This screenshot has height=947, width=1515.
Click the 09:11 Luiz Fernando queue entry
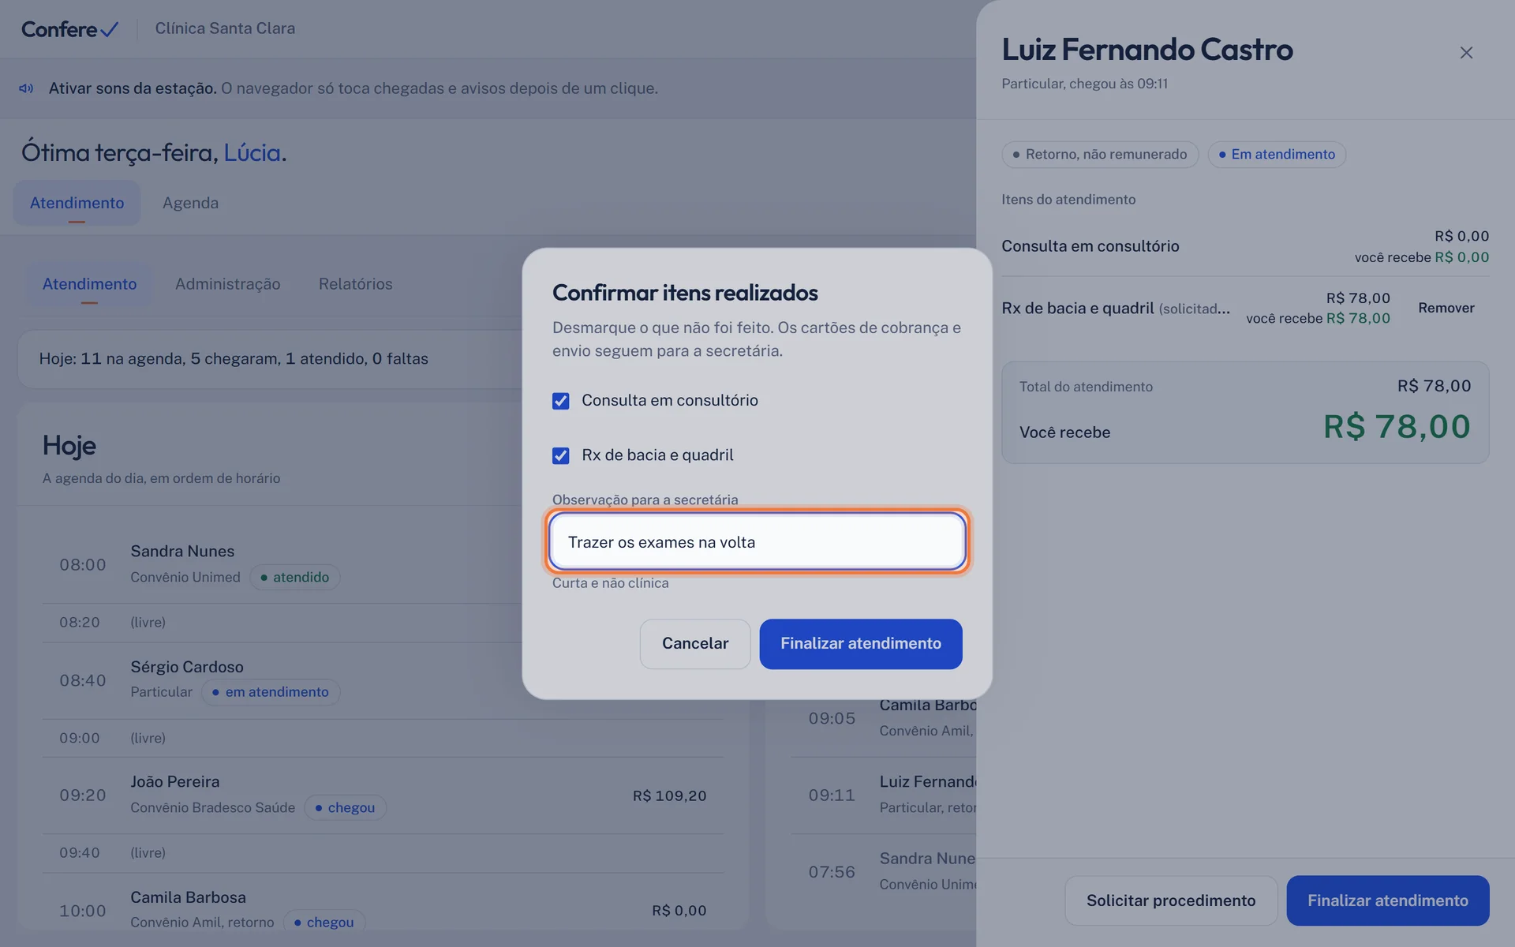[884, 795]
